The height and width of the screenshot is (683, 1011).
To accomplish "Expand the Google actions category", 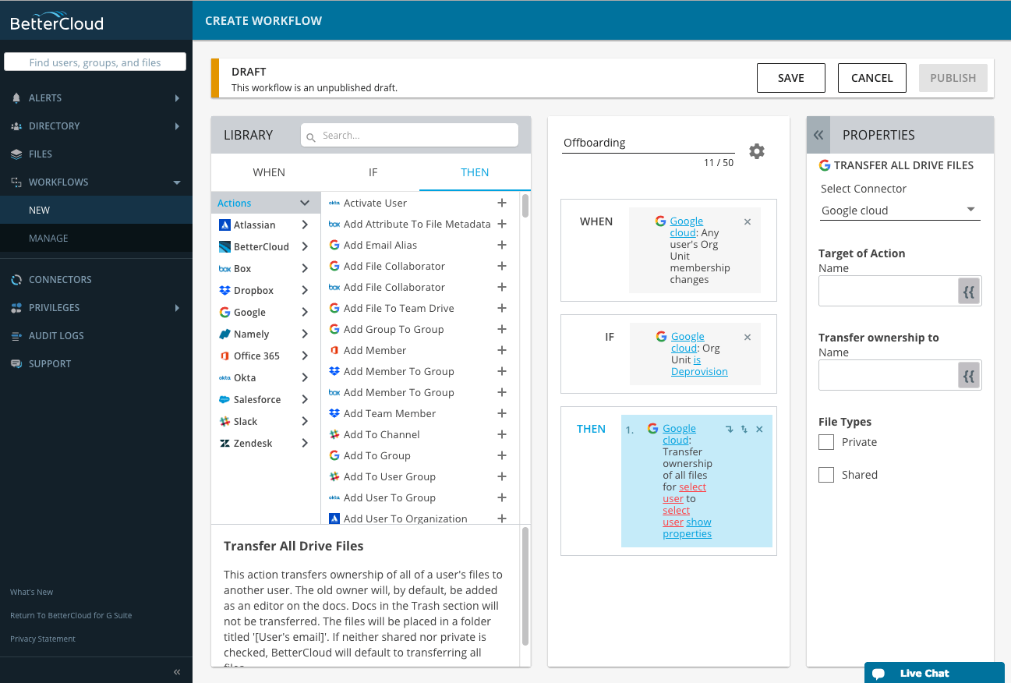I will click(x=305, y=312).
